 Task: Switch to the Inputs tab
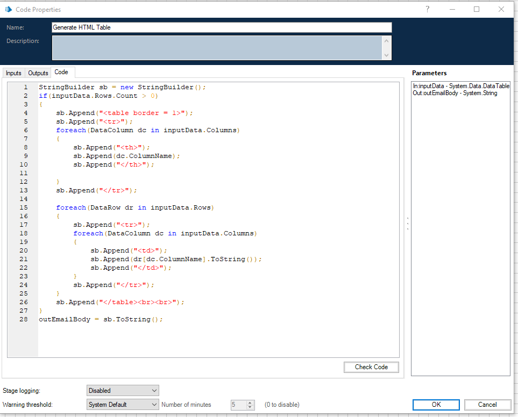pyautogui.click(x=13, y=73)
